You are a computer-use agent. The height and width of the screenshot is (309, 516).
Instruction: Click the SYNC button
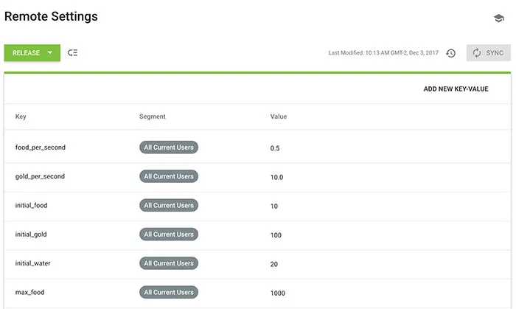[x=488, y=53]
